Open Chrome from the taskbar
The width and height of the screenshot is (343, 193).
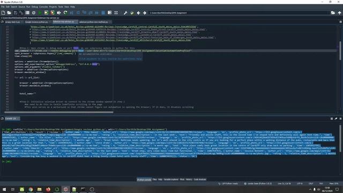click(x=31, y=189)
